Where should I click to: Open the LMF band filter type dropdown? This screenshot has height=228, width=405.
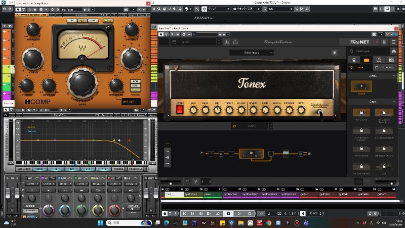coord(65,184)
